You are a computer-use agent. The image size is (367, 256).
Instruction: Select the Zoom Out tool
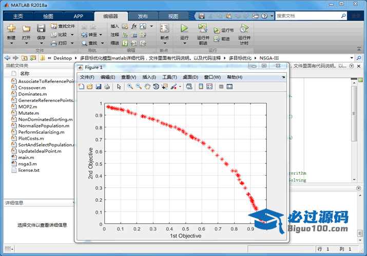[139, 87]
